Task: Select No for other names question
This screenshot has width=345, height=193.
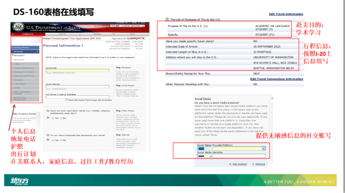Action: (61, 118)
